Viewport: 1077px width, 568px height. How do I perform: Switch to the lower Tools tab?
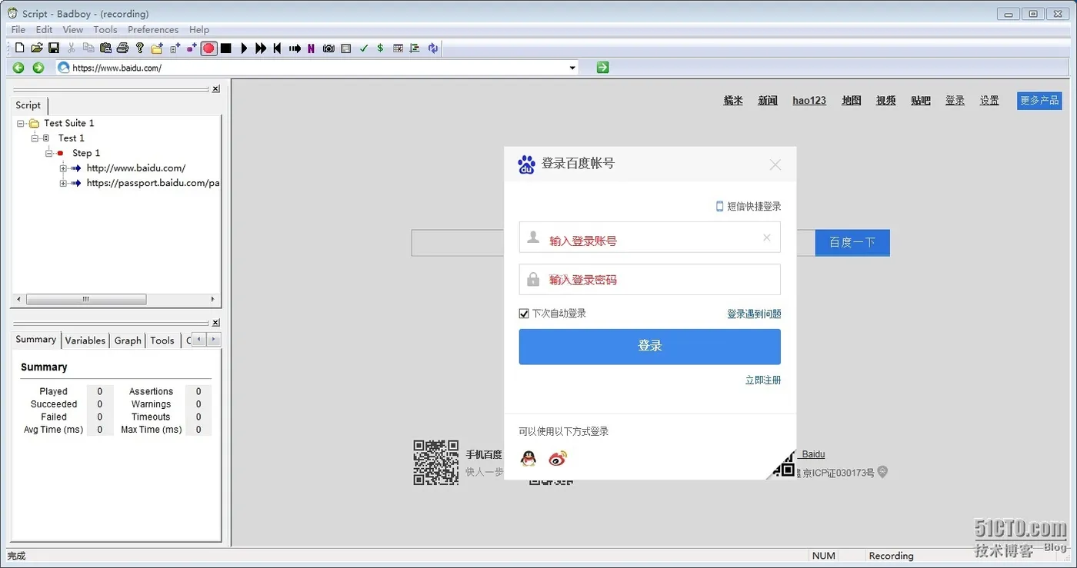pyautogui.click(x=162, y=340)
